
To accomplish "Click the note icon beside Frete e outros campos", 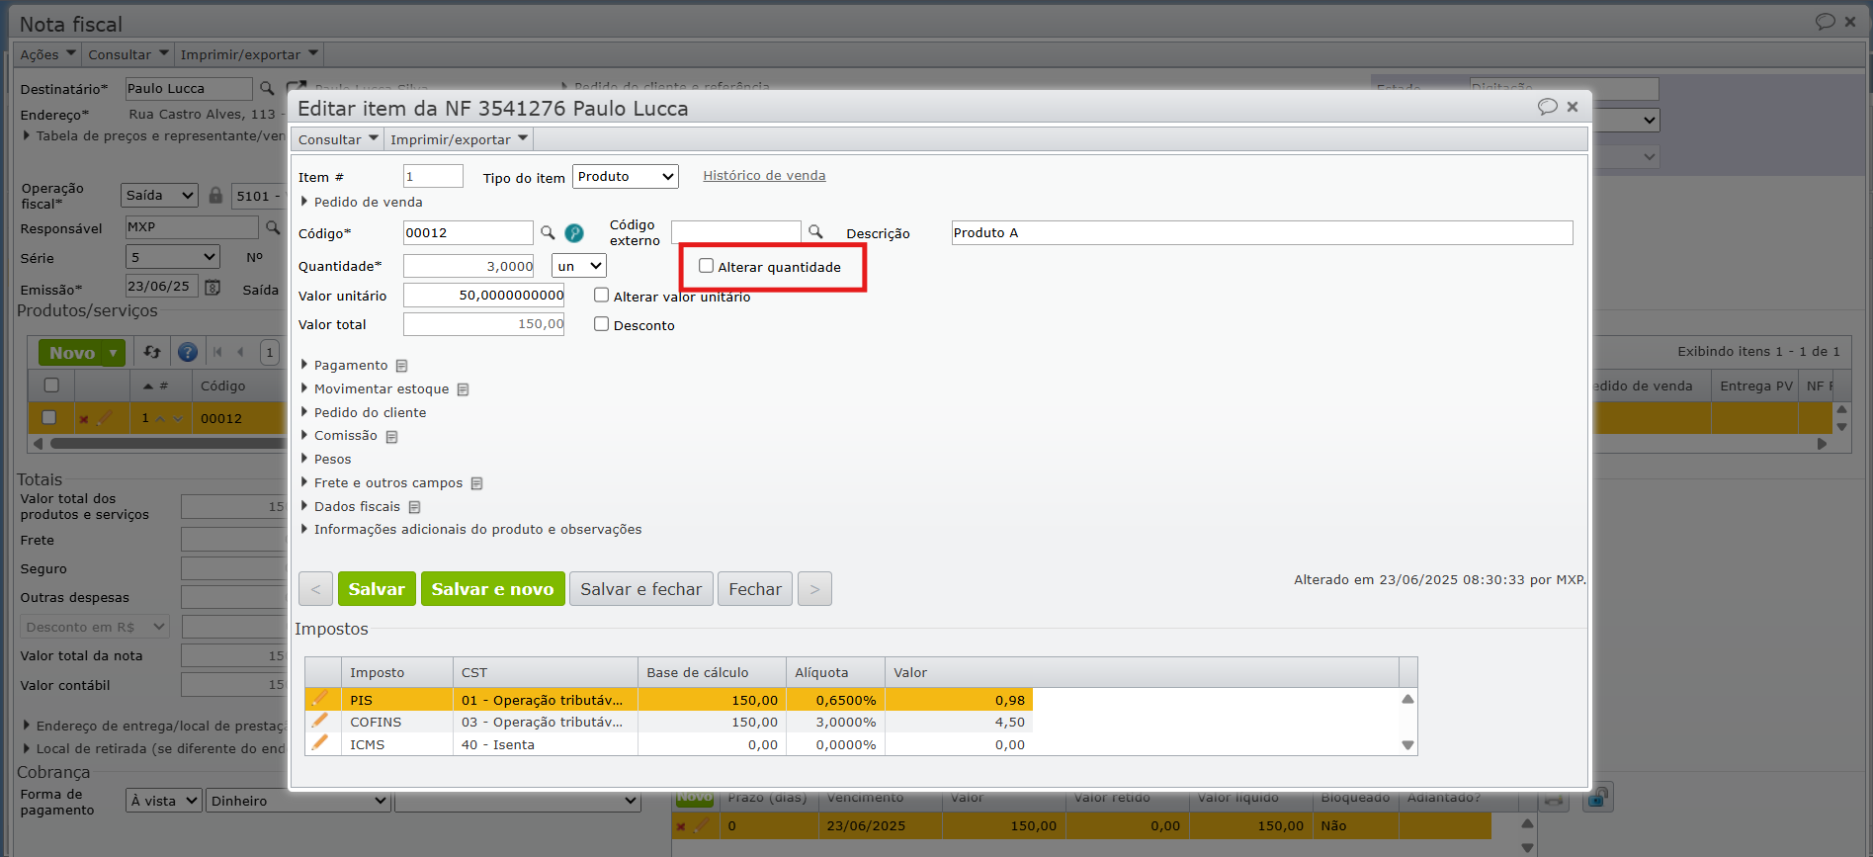I will click(476, 483).
